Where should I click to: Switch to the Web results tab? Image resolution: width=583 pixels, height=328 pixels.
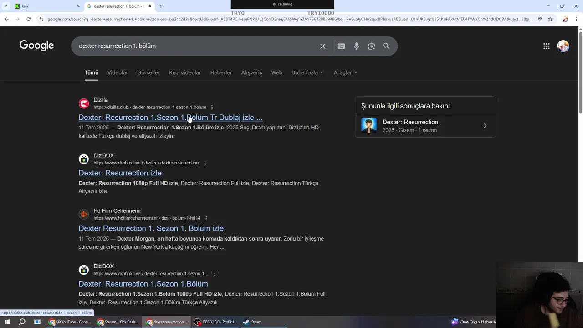coord(276,72)
